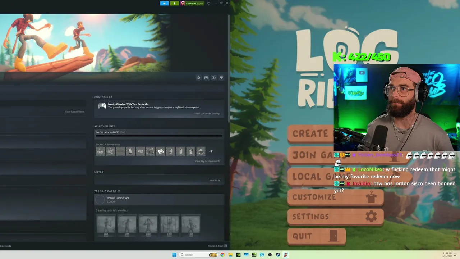Click CREATE in the game menu
Screen dimensions: 460x259
tap(311, 133)
